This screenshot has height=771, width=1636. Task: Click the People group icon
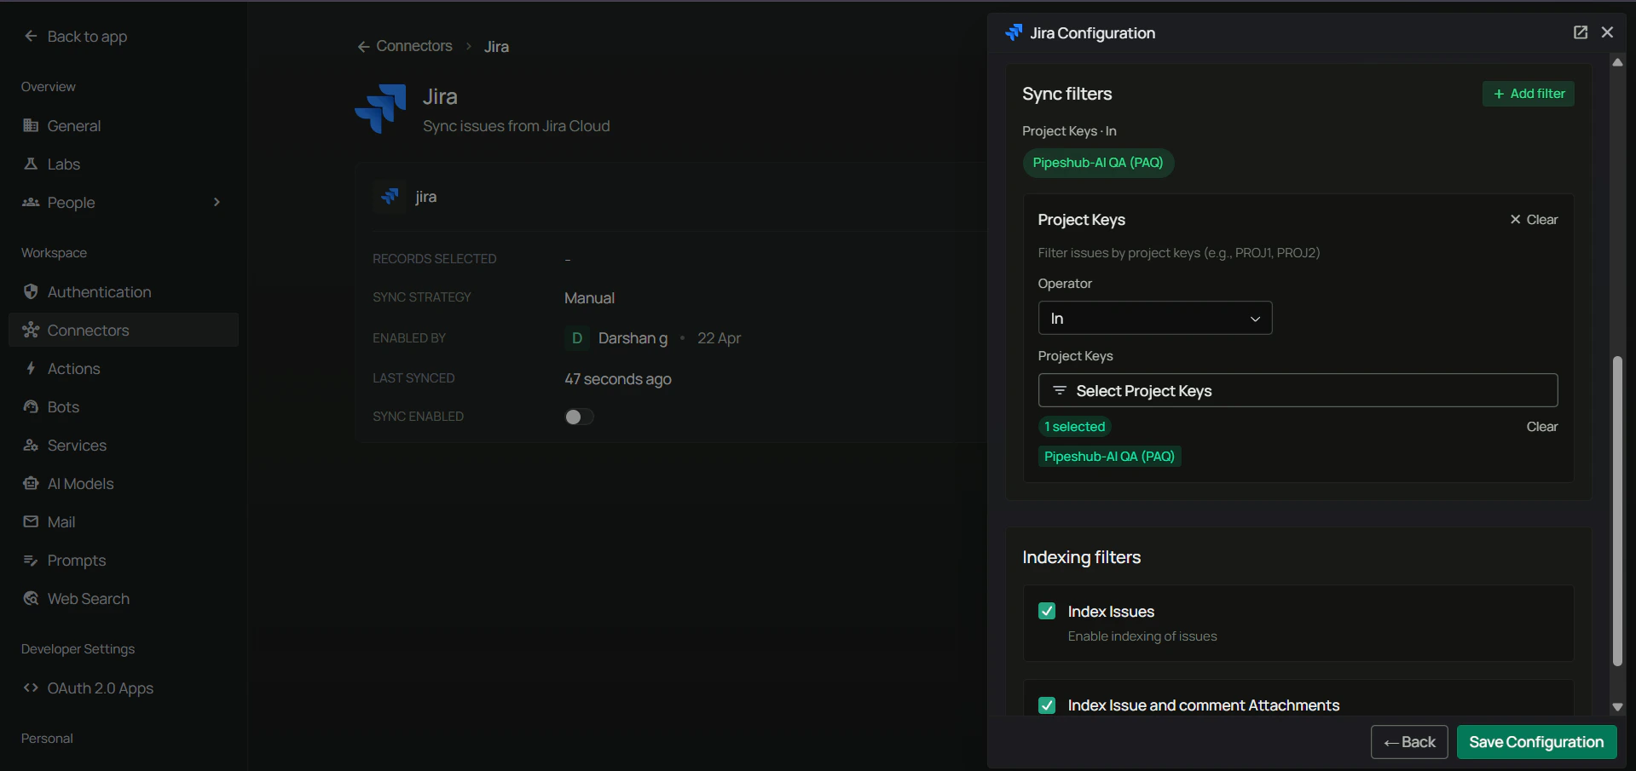[31, 202]
